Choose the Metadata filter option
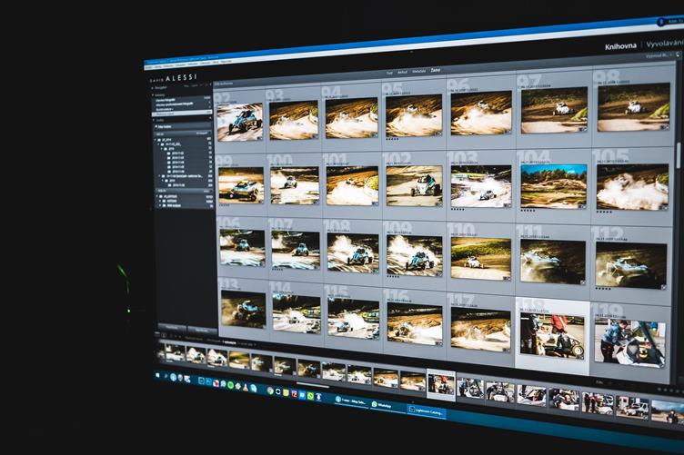 tap(418, 72)
